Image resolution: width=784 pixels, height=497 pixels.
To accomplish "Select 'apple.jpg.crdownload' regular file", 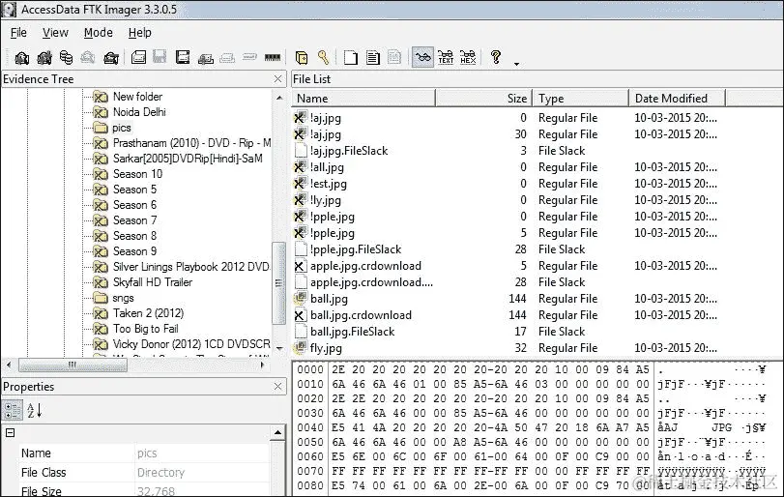I will click(x=365, y=266).
